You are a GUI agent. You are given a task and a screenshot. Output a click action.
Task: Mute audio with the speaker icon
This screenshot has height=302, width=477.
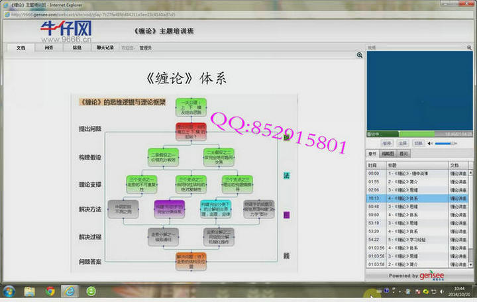[430, 143]
